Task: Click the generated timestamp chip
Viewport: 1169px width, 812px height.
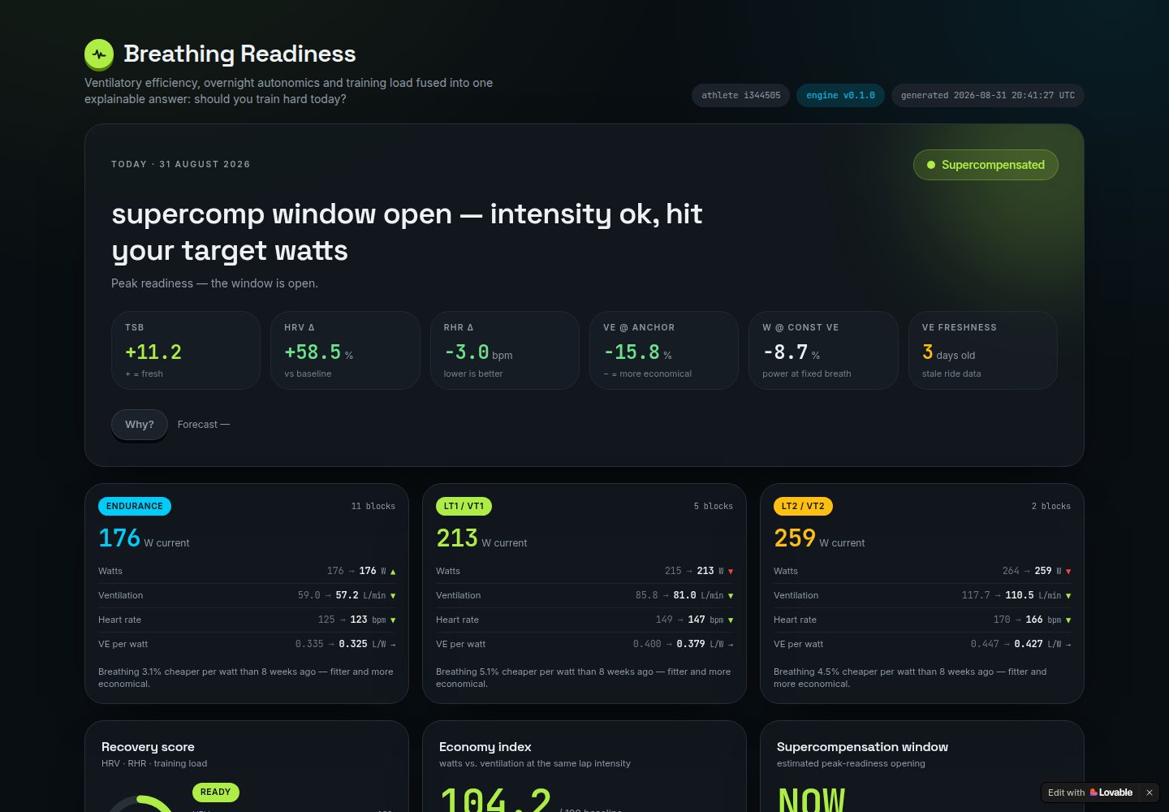Action: click(987, 96)
